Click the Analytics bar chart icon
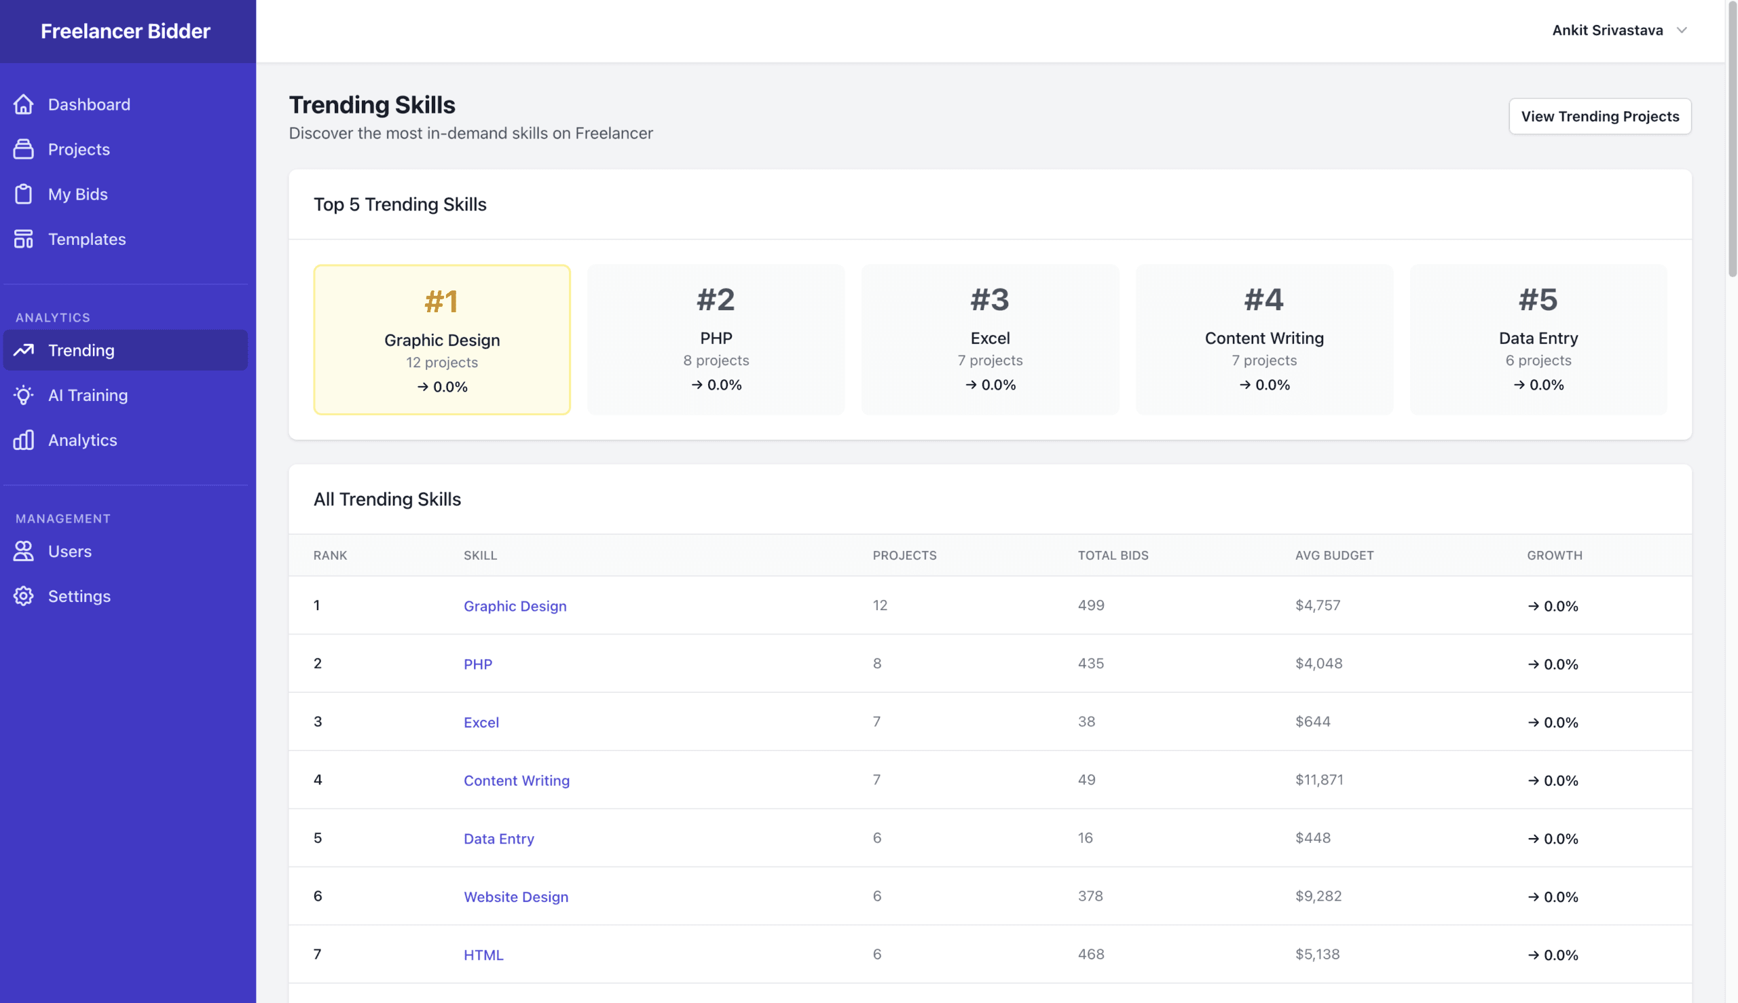 (x=24, y=440)
